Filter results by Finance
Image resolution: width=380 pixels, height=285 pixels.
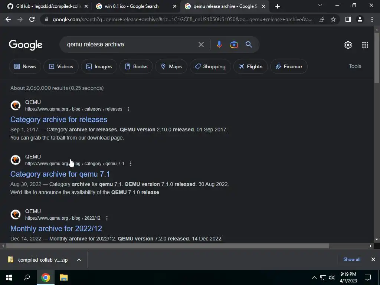point(289,66)
